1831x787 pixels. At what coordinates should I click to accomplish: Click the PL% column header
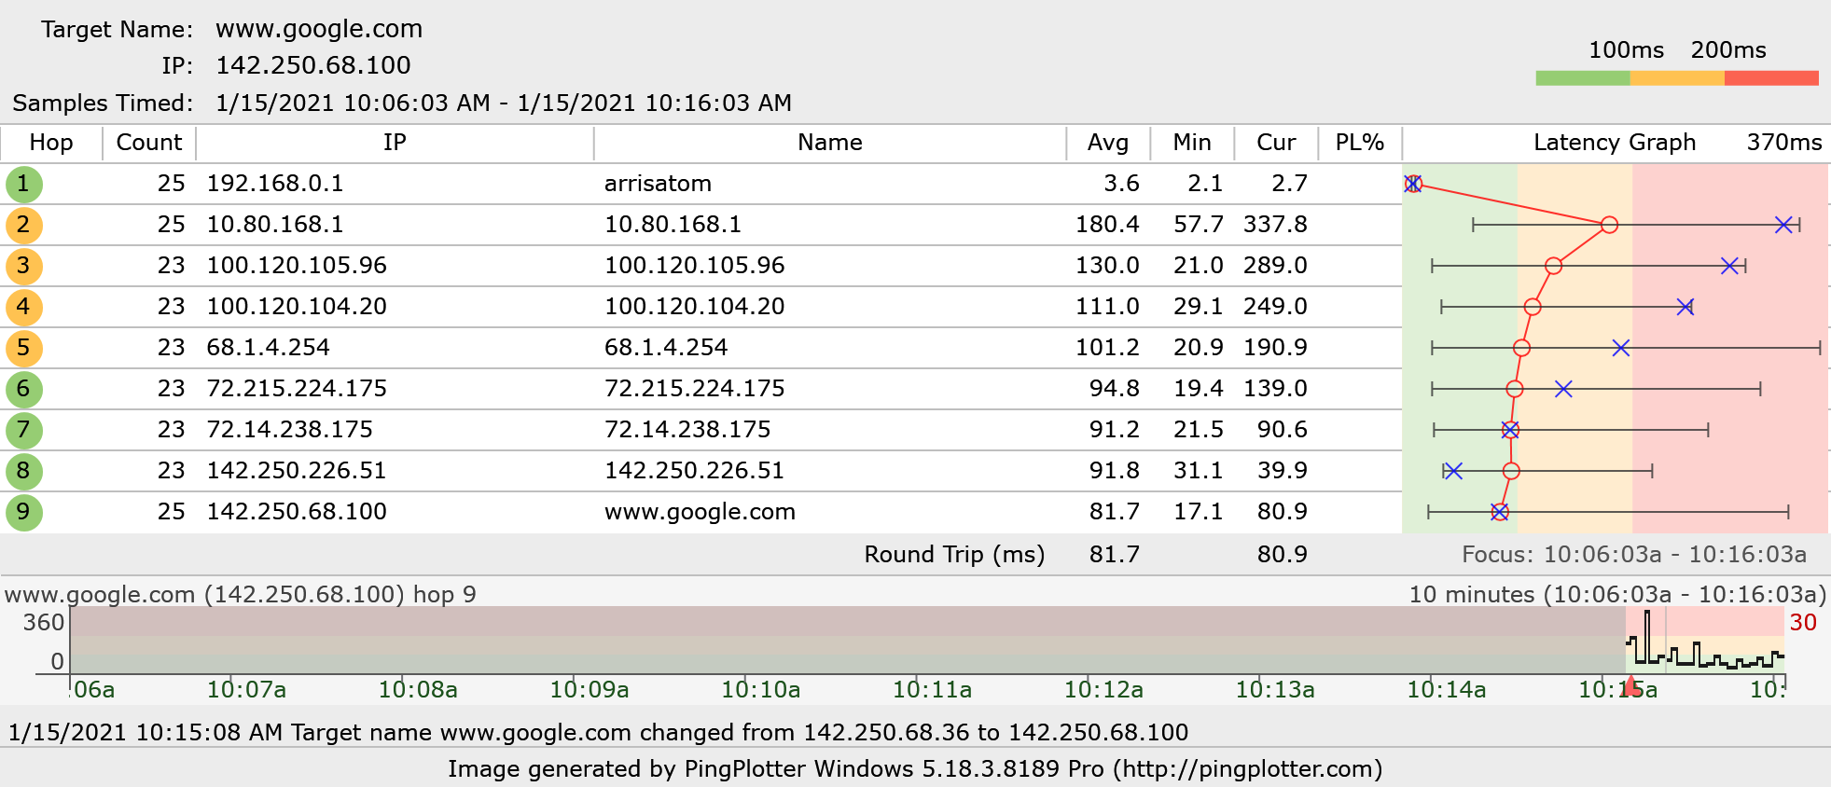[1360, 143]
